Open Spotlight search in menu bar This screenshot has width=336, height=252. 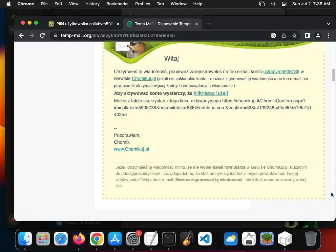[x=273, y=4]
